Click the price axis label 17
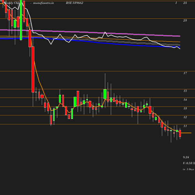The width and height of the screenshot is (195, 195). 185,73
